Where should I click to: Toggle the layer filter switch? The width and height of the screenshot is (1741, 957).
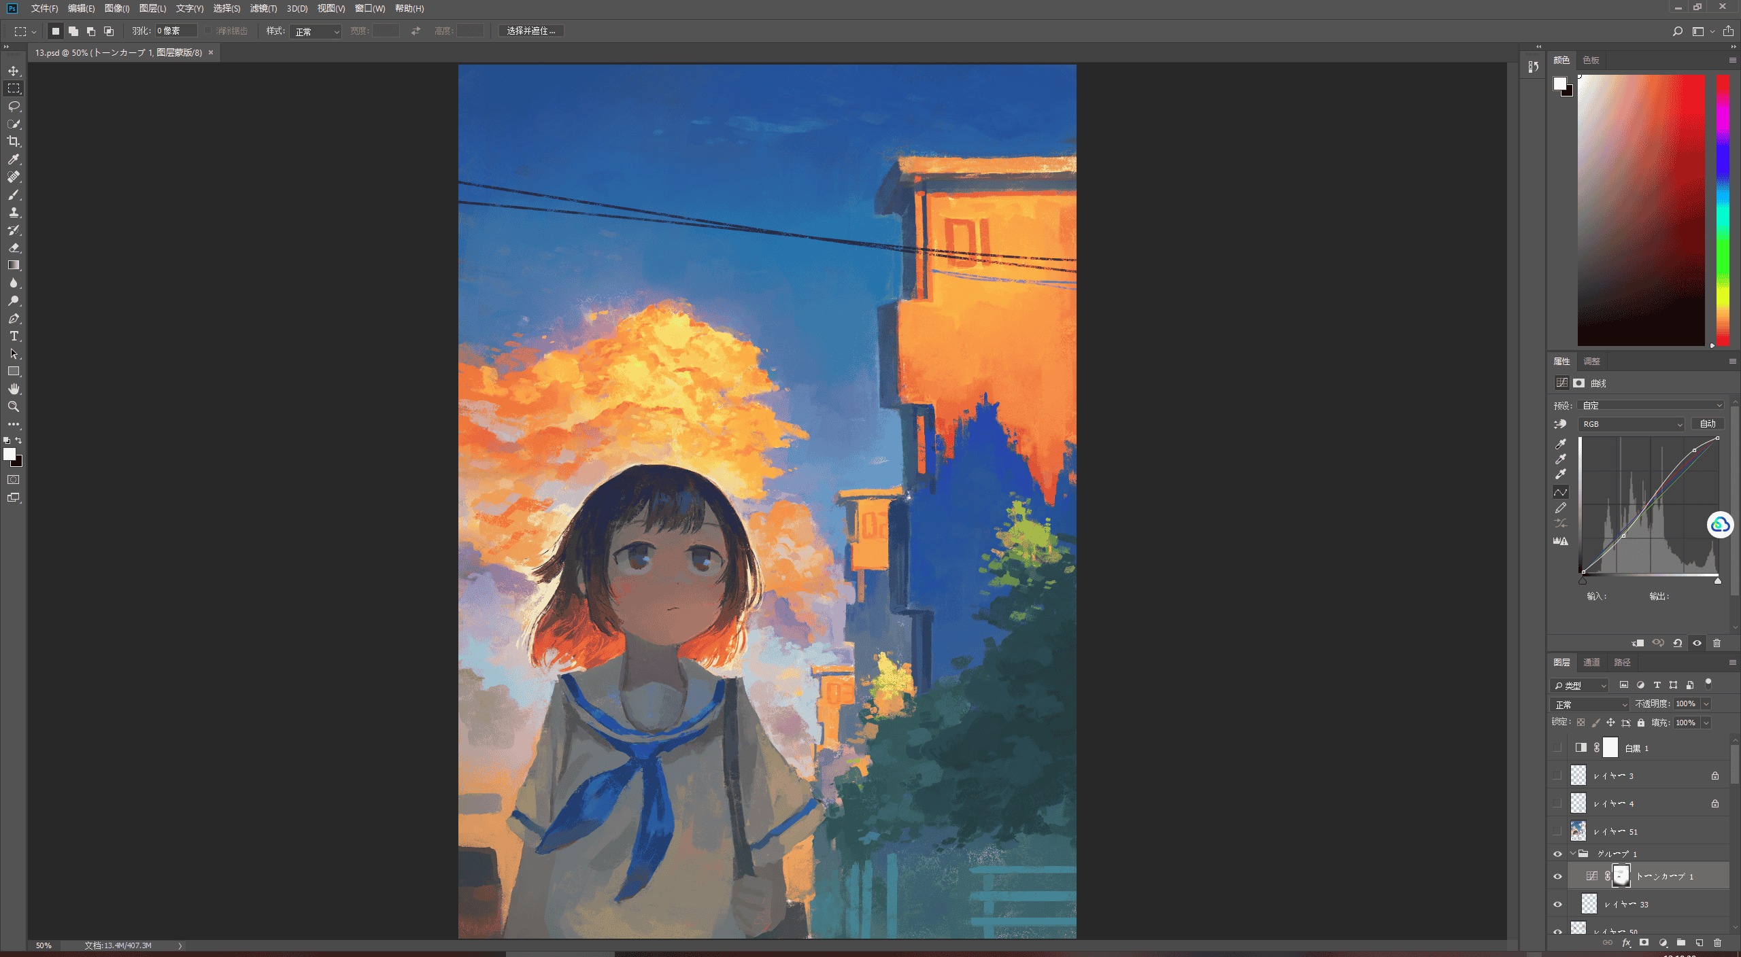tap(1708, 684)
